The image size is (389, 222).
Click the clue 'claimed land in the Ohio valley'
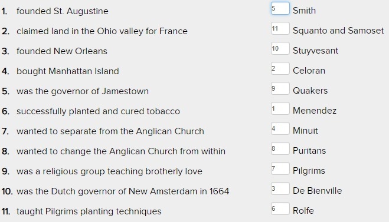pos(102,31)
